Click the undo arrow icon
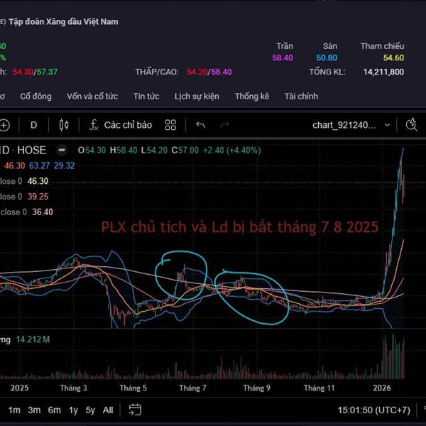 pyautogui.click(x=200, y=125)
